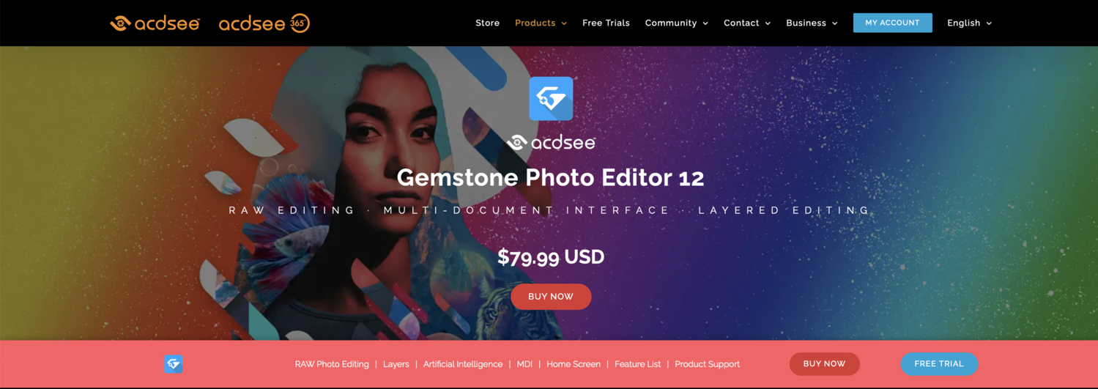Click the red BUY NOW button under price
Viewport: 1098px width, 389px height.
click(551, 297)
